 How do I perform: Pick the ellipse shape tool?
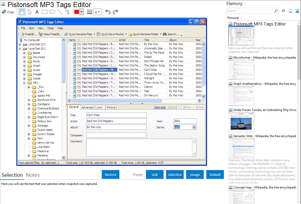pos(52,12)
